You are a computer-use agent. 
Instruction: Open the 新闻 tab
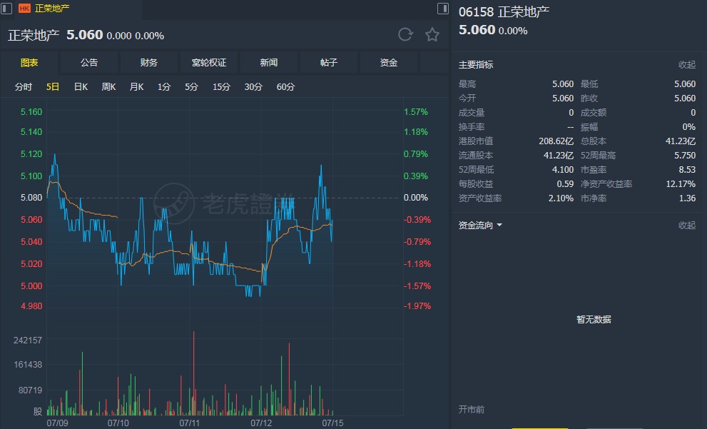pyautogui.click(x=269, y=63)
